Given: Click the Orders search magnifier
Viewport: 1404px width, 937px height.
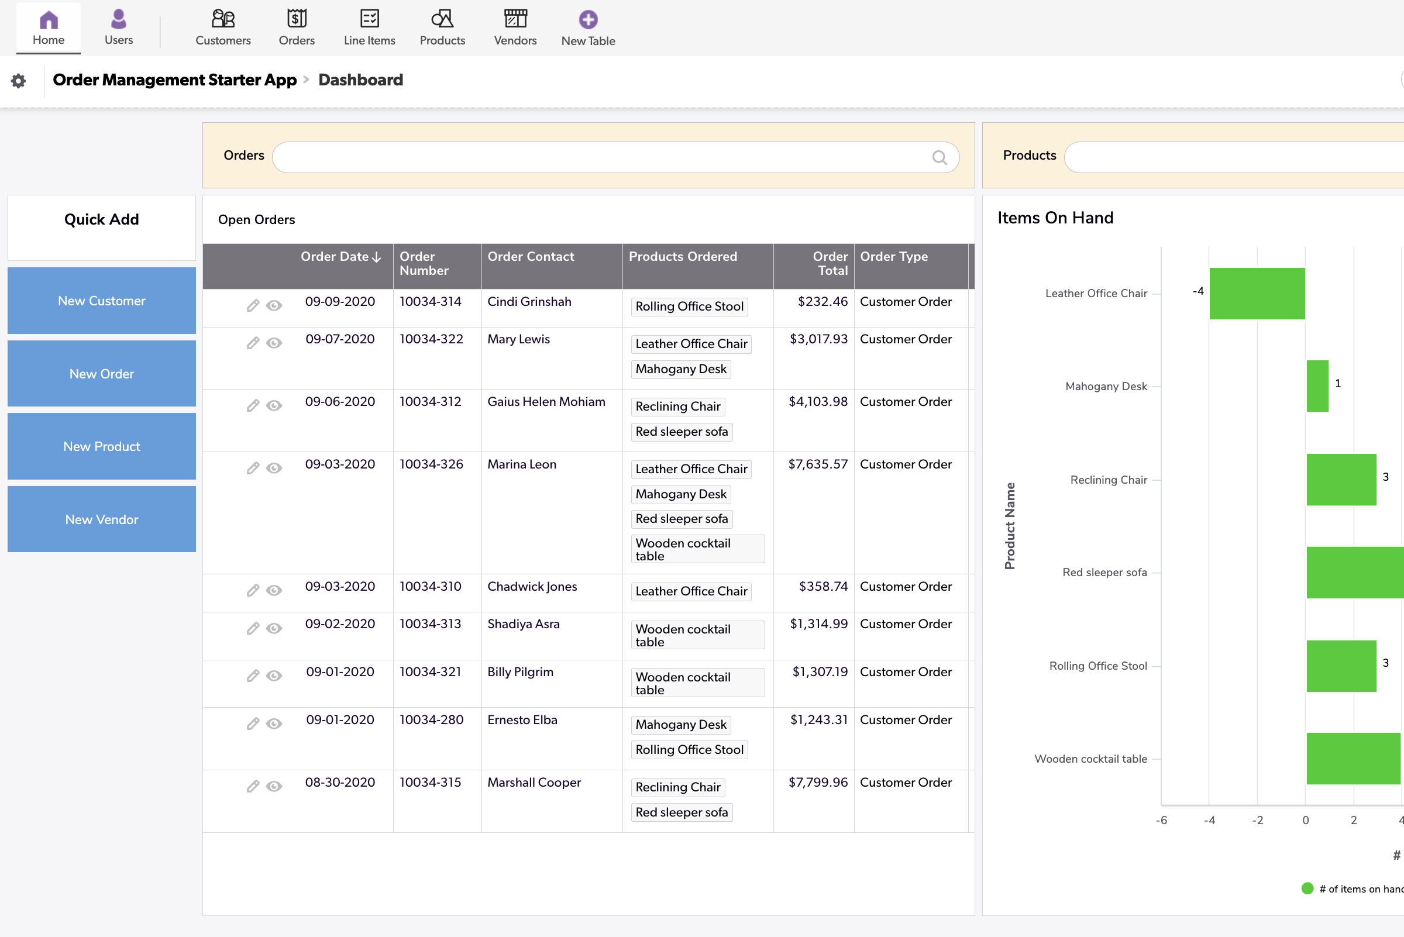Looking at the screenshot, I should point(939,157).
